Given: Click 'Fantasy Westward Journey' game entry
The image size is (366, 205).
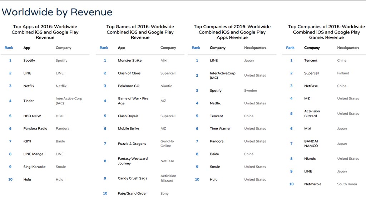Looking at the screenshot, I should click(133, 161).
